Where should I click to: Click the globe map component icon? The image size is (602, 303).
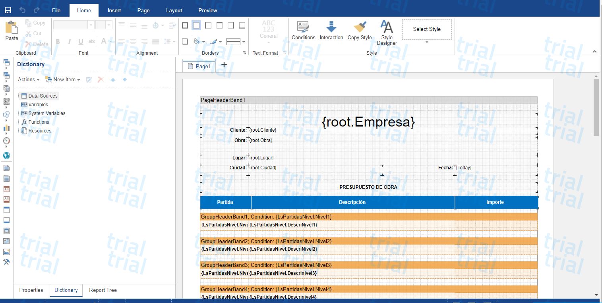(6, 155)
